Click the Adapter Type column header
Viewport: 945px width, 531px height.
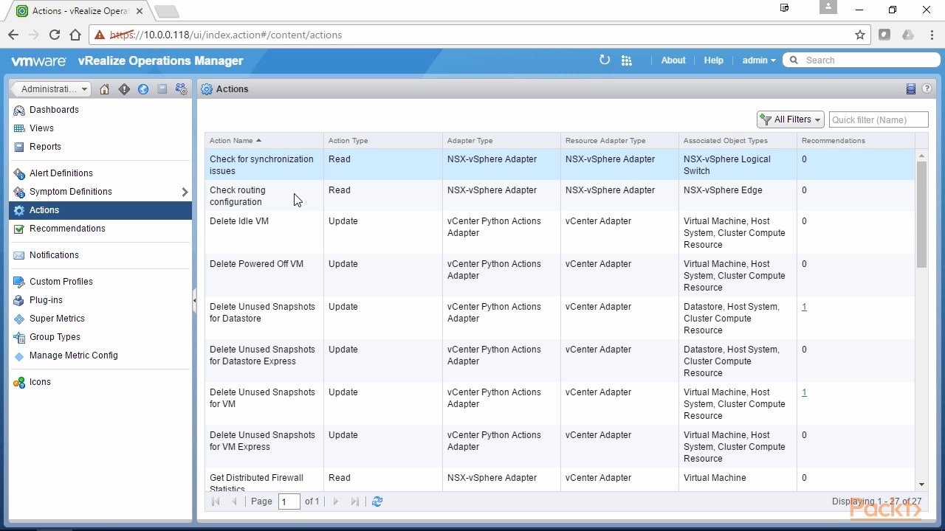(x=502, y=140)
